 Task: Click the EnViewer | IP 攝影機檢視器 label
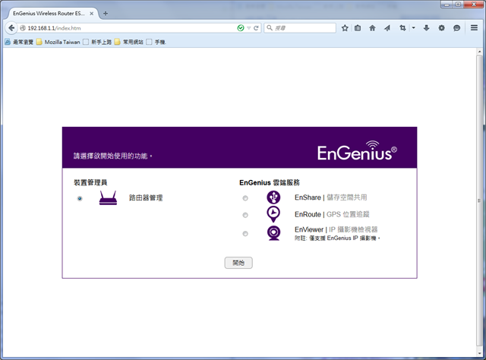point(336,229)
